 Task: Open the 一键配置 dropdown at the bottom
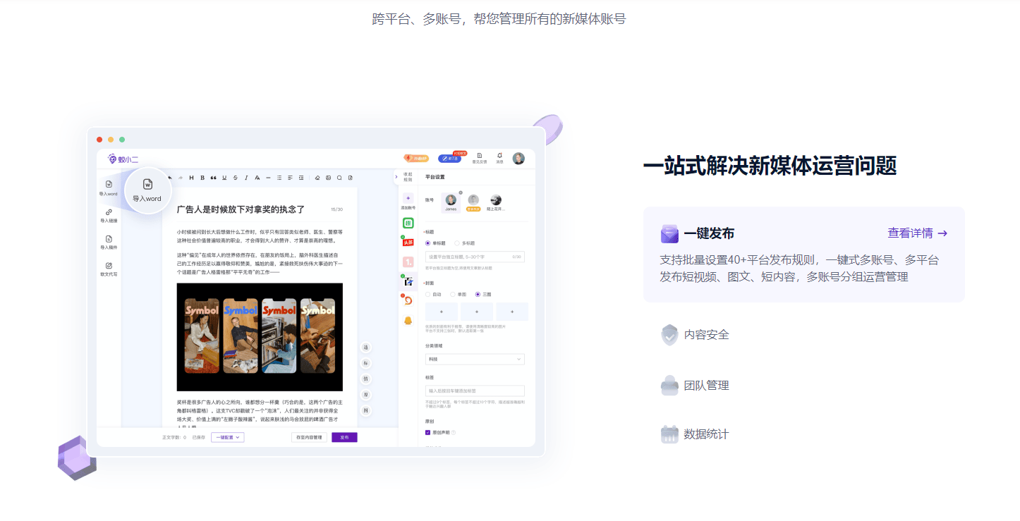tap(226, 437)
